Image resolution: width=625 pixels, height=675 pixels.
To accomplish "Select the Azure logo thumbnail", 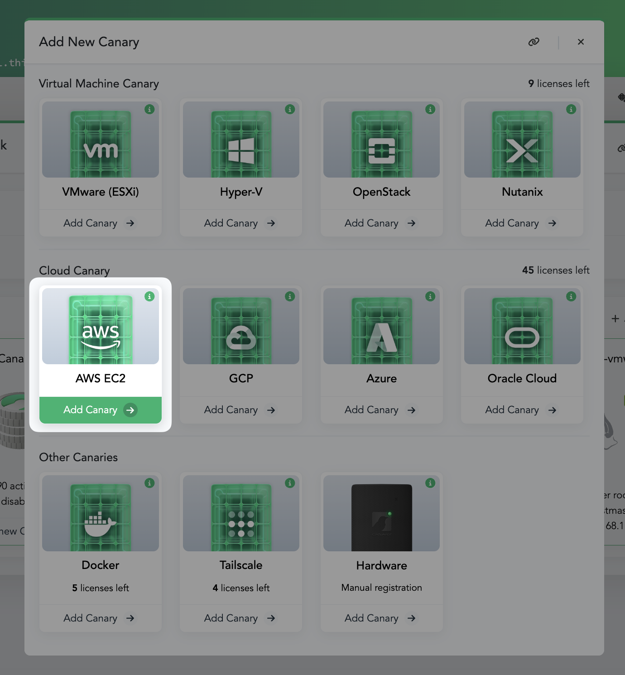I will point(381,331).
